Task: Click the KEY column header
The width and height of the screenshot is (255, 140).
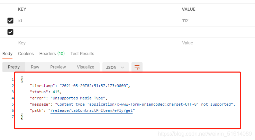Action: [x=22, y=9]
